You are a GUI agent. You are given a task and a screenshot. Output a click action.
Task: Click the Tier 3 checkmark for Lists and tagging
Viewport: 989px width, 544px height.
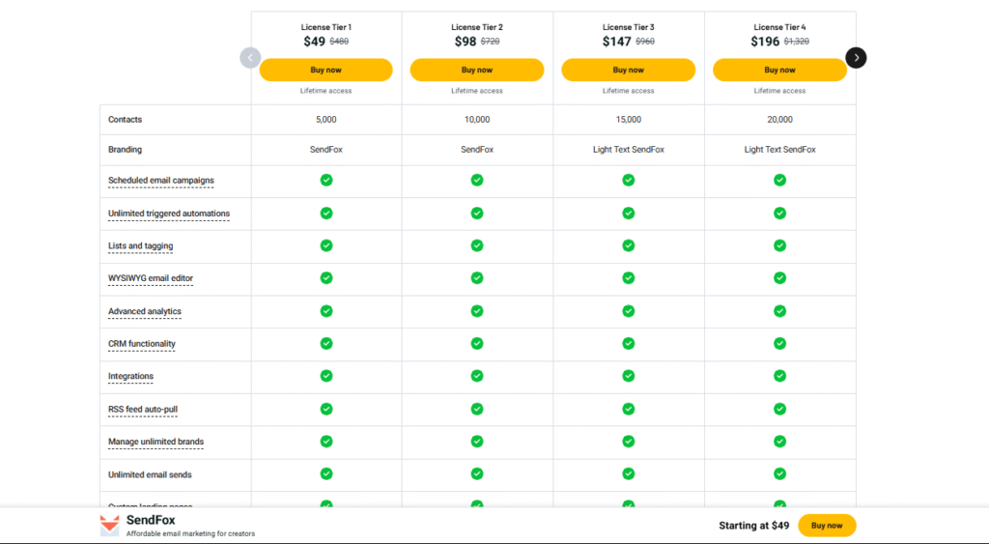pos(628,245)
